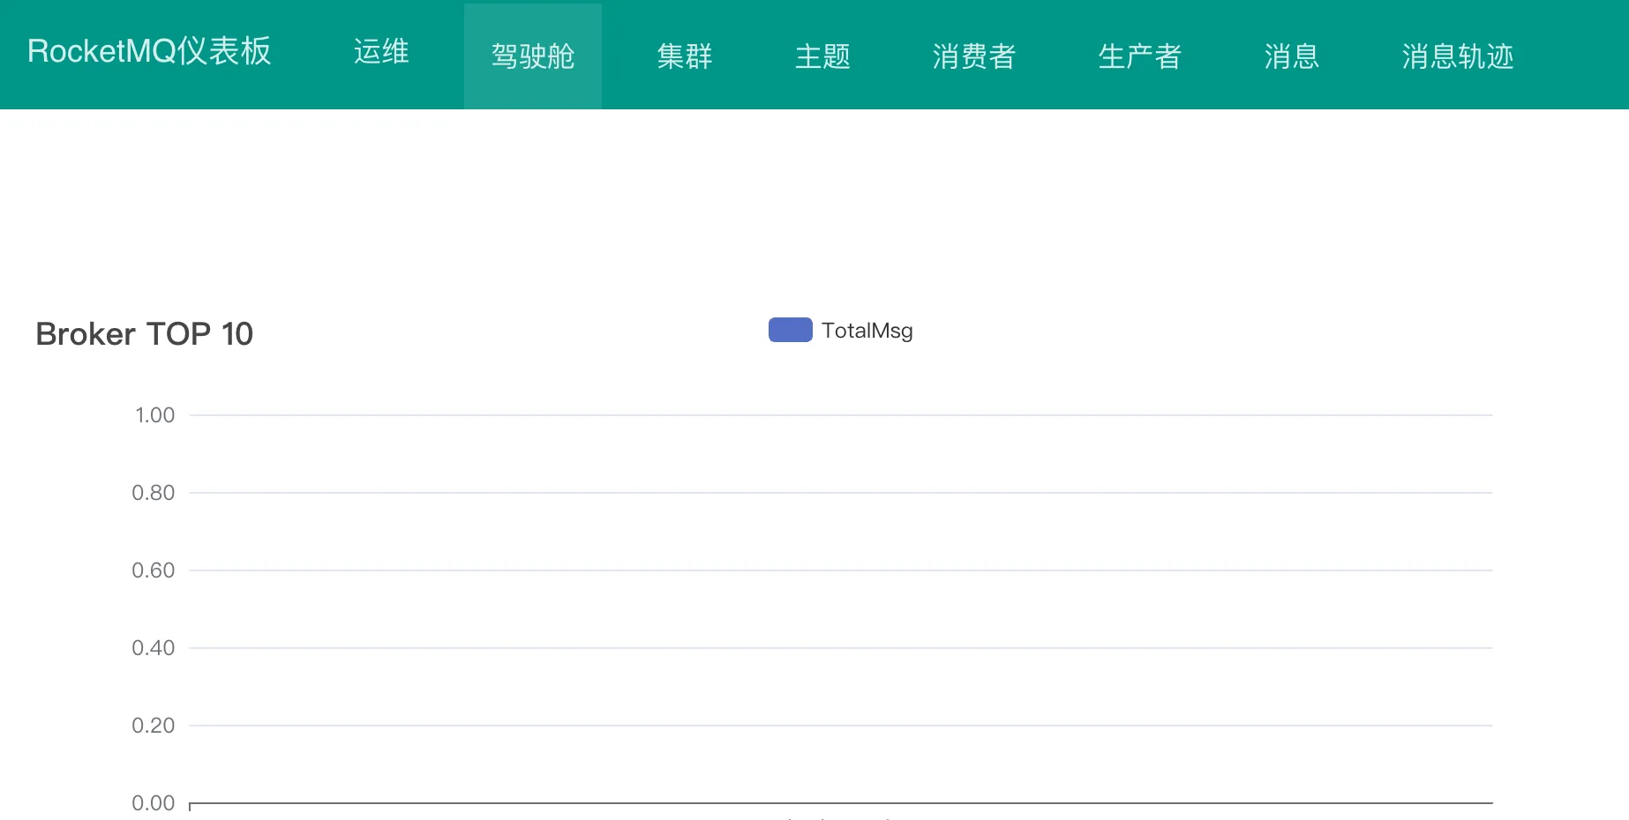This screenshot has height=820, width=1629.
Task: Navigate to 生产者 section
Action: point(1139,56)
